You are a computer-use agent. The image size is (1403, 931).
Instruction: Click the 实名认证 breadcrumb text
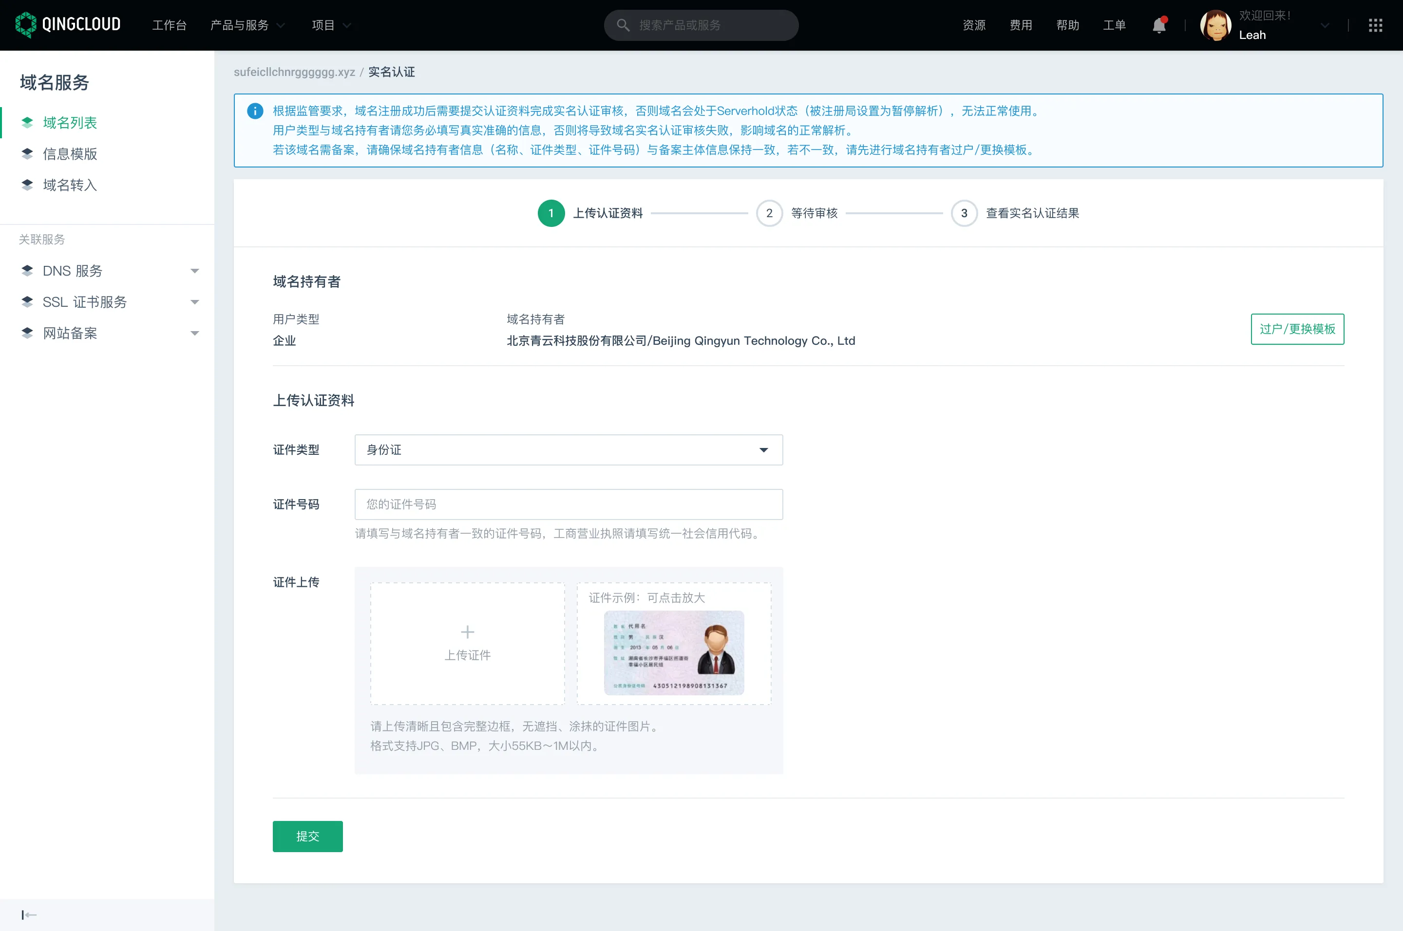tap(392, 72)
